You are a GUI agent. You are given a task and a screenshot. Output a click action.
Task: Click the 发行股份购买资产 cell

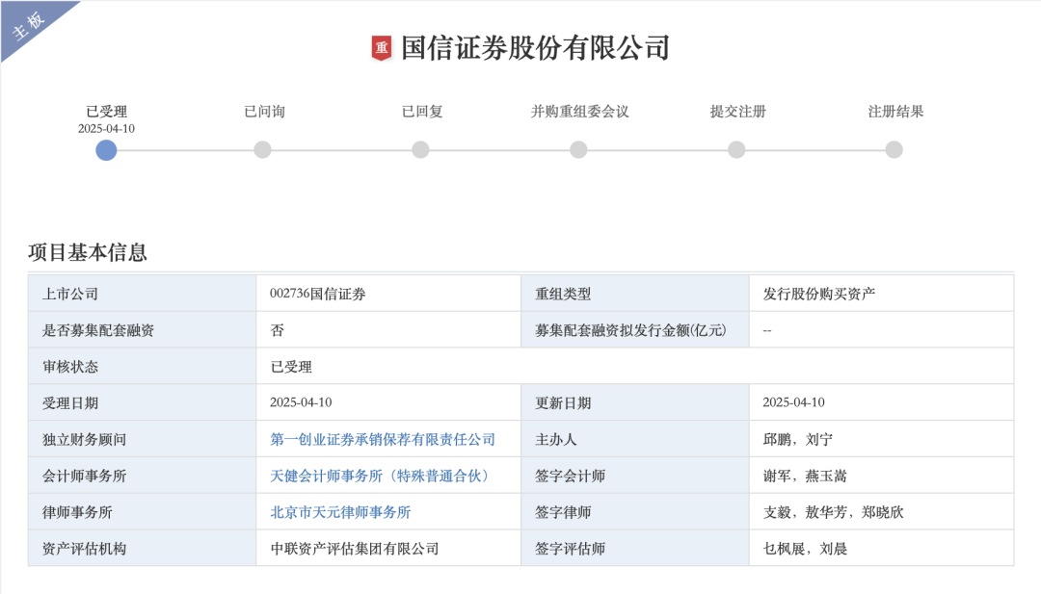(882, 294)
